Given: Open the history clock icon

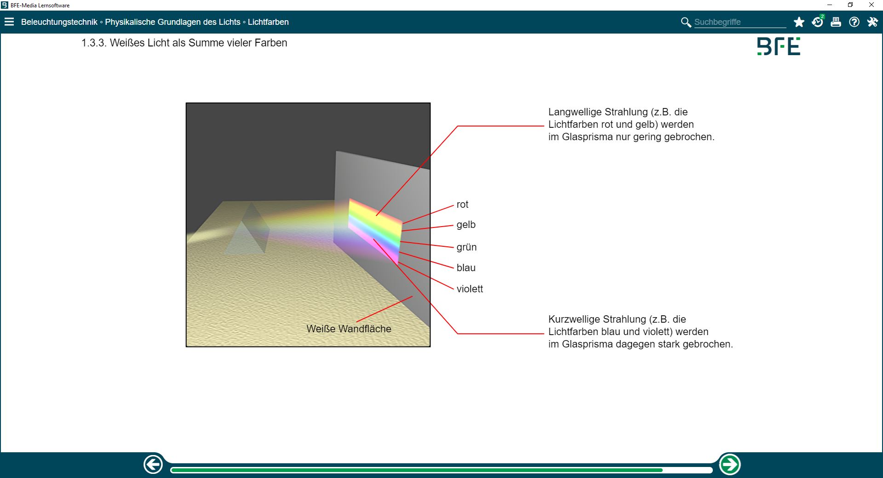Looking at the screenshot, I should [x=817, y=22].
